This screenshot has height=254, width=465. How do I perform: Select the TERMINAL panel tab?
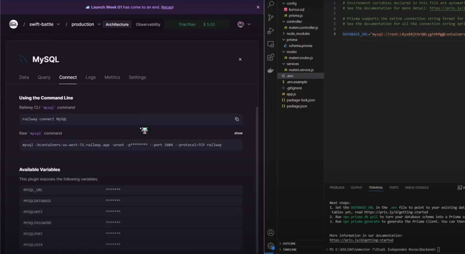(x=376, y=188)
